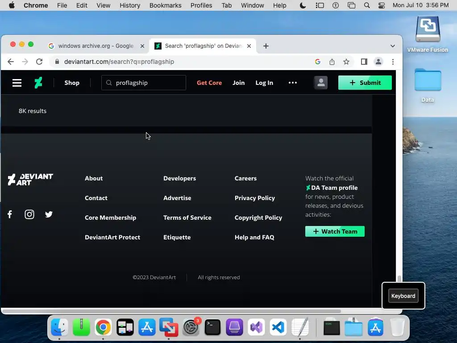
Task: Open a new tab with the plus button
Action: point(266,46)
